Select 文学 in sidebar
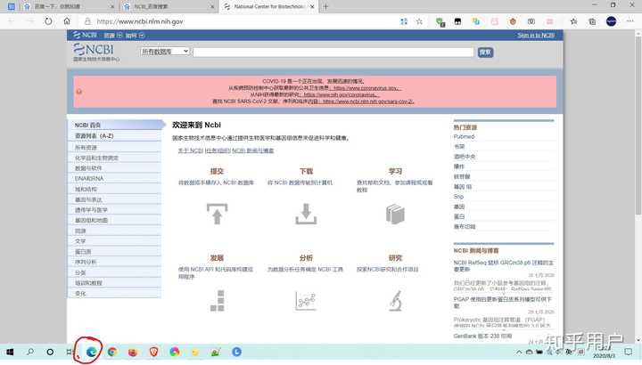The image size is (642, 365). click(115, 241)
